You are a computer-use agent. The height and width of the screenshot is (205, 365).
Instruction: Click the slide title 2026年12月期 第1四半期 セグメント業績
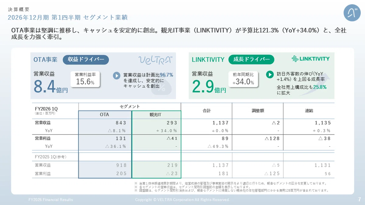point(68,17)
